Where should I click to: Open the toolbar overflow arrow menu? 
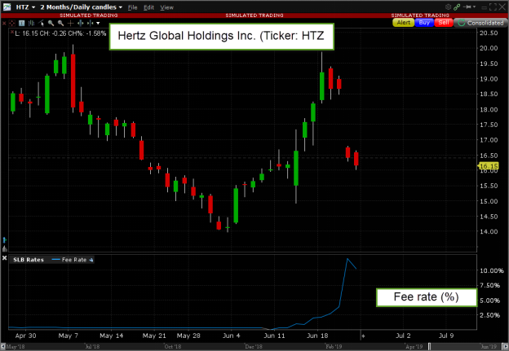(x=98, y=24)
